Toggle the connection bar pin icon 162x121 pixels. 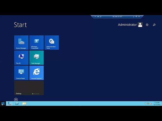pos(98,17)
